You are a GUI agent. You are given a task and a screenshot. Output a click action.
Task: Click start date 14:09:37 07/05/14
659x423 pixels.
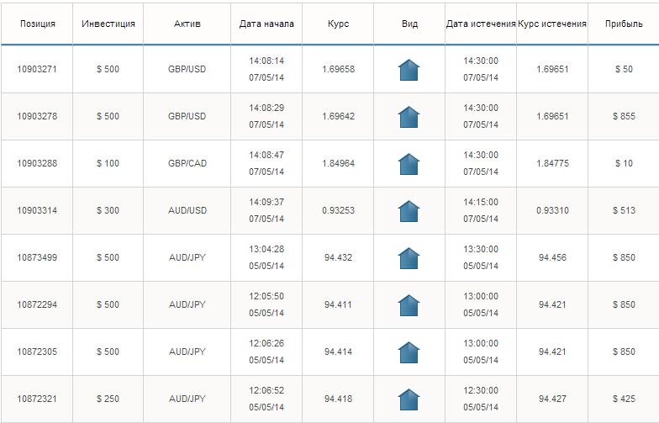point(266,210)
